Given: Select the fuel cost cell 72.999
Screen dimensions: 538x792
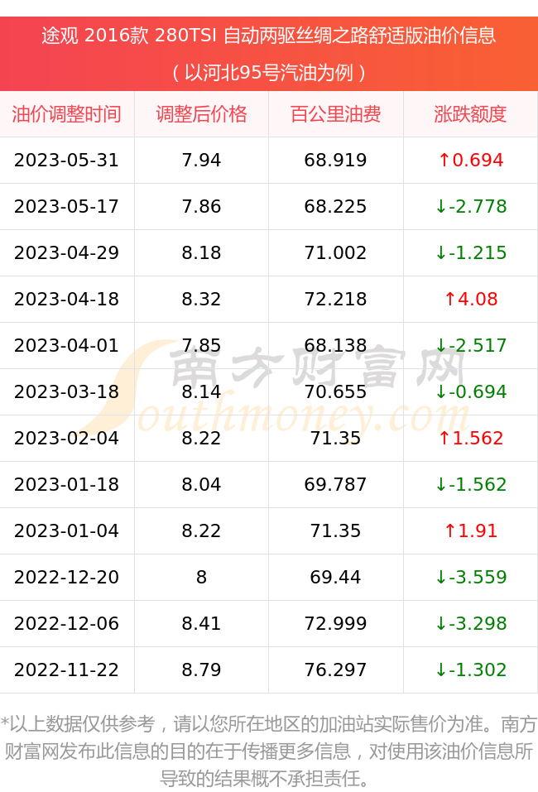Looking at the screenshot, I should [335, 623].
